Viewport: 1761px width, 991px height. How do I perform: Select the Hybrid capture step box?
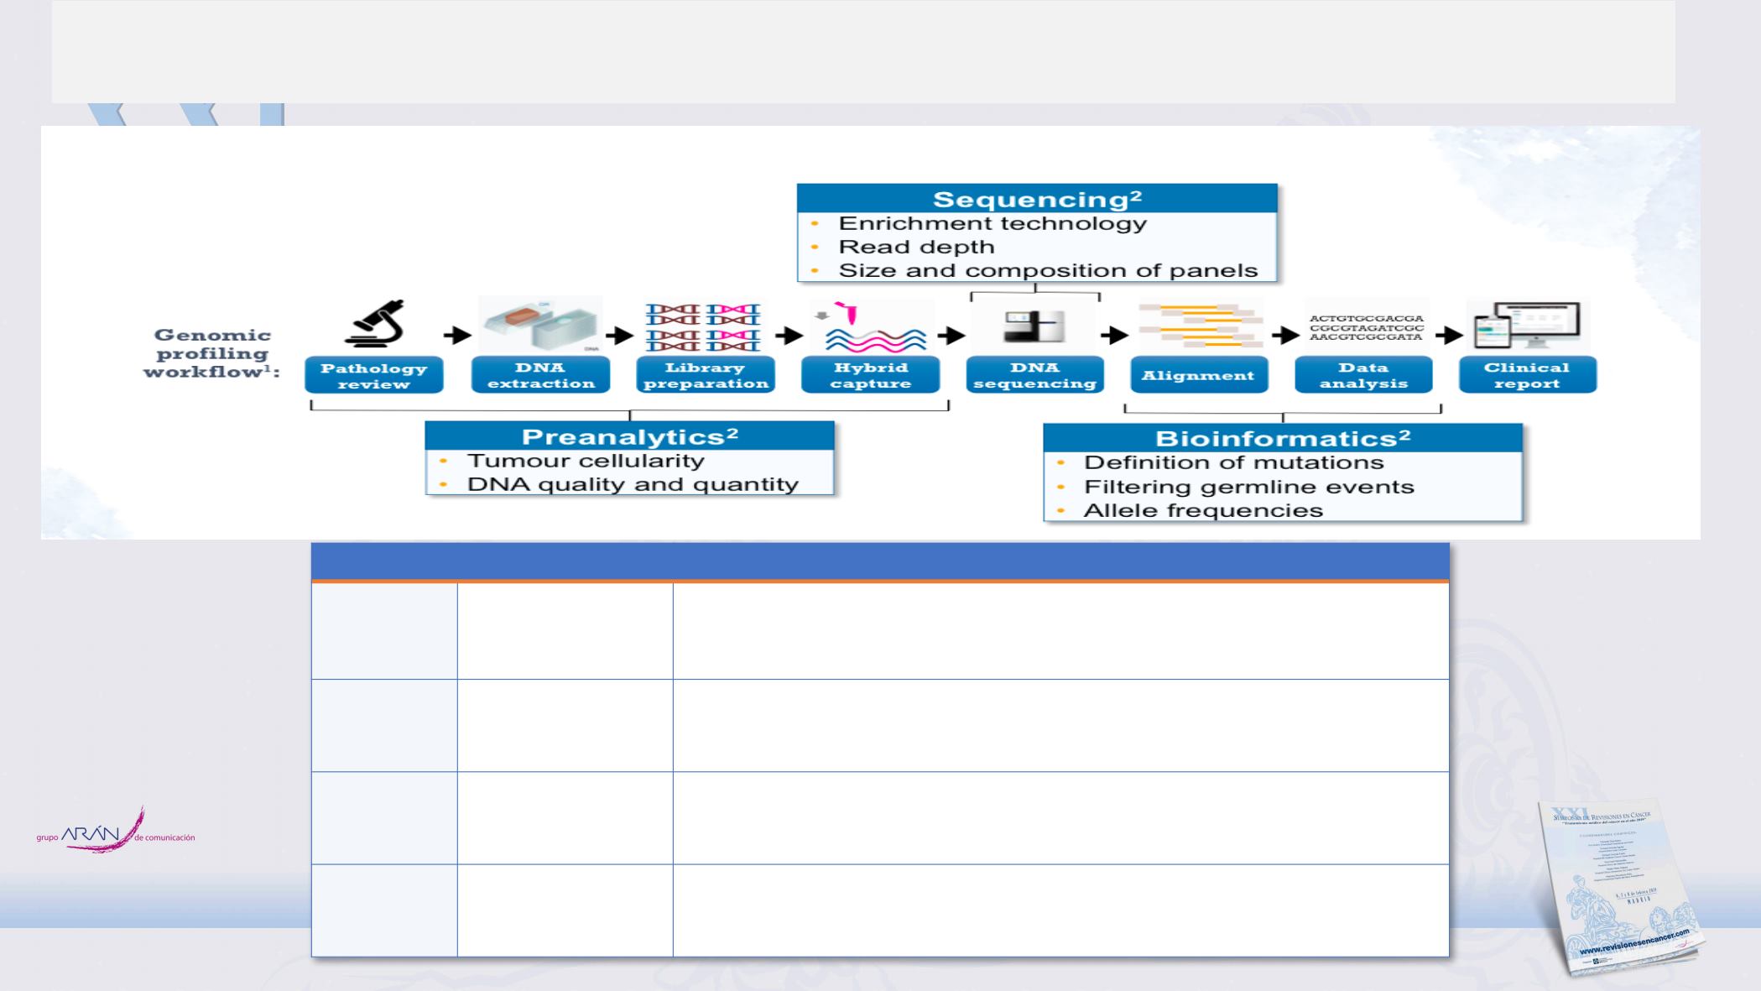(x=871, y=375)
